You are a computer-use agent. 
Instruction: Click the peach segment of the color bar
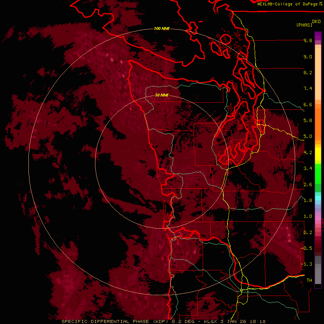click(x=318, y=74)
